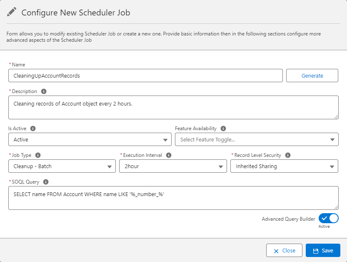Click the info icon beside Is Active
The image size is (347, 262).
pos(33,128)
